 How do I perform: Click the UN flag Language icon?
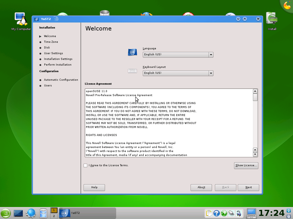pyautogui.click(x=132, y=52)
